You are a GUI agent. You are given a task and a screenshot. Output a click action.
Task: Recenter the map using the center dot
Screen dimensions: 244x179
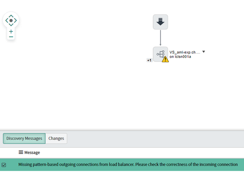11,20
